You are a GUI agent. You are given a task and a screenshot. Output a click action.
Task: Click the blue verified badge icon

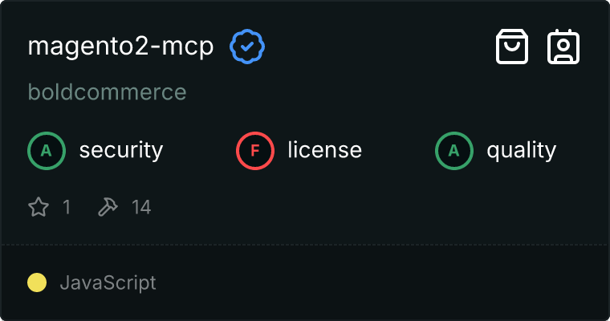pyautogui.click(x=248, y=47)
